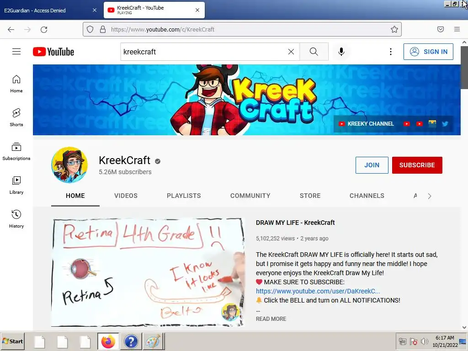Screen dimensions: 468x351
Task: Open the DaKreekCraft YouTube URL link
Action: coord(318,291)
